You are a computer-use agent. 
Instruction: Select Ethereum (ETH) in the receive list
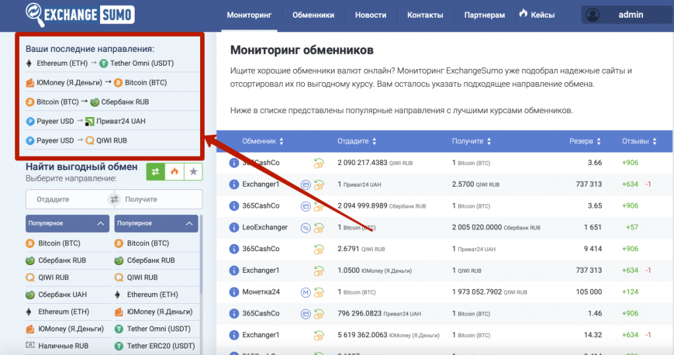(x=146, y=295)
